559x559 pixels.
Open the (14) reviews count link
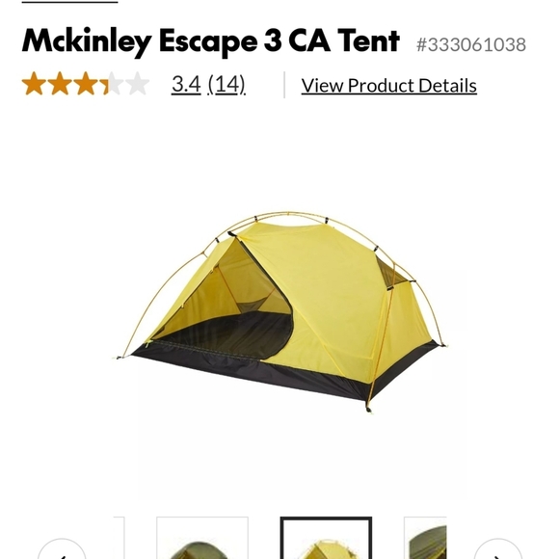[226, 85]
